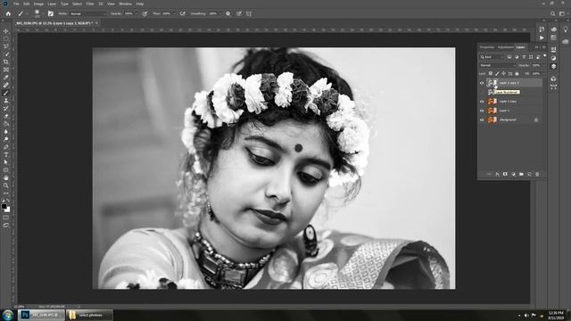Open the Window menu

click(x=125, y=4)
